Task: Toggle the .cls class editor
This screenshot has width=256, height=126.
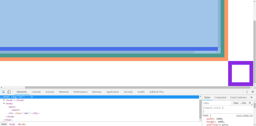Action: (x=243, y=103)
